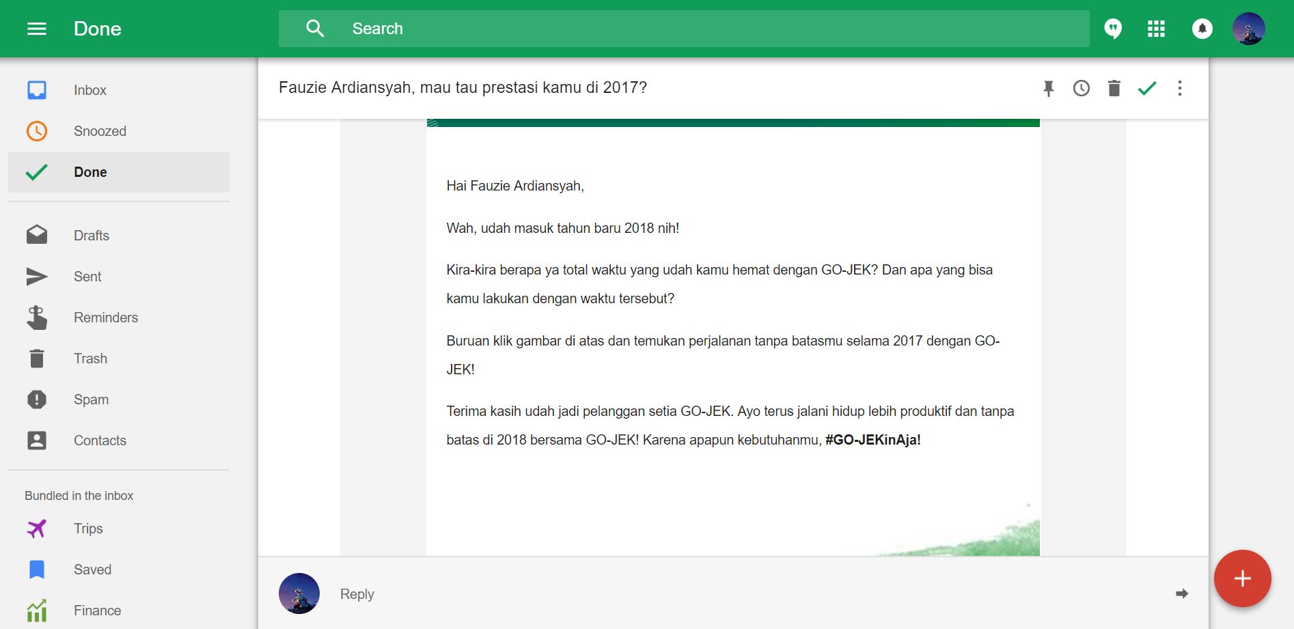Click the green Done check icon in sidebar

coord(37,172)
